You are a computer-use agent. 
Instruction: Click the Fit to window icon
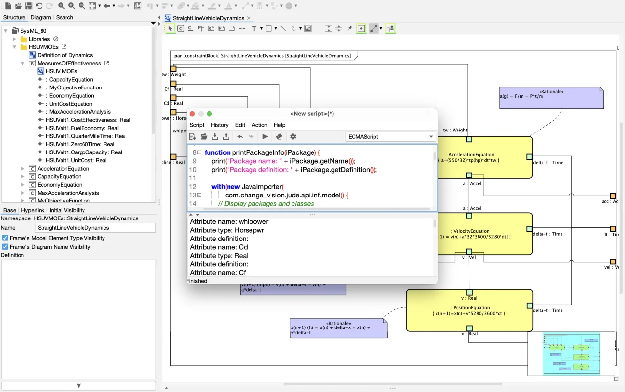click(92, 6)
